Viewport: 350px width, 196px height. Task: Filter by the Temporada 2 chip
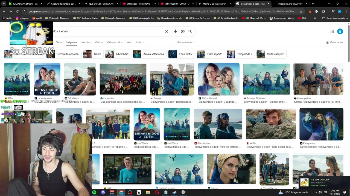[241, 54]
